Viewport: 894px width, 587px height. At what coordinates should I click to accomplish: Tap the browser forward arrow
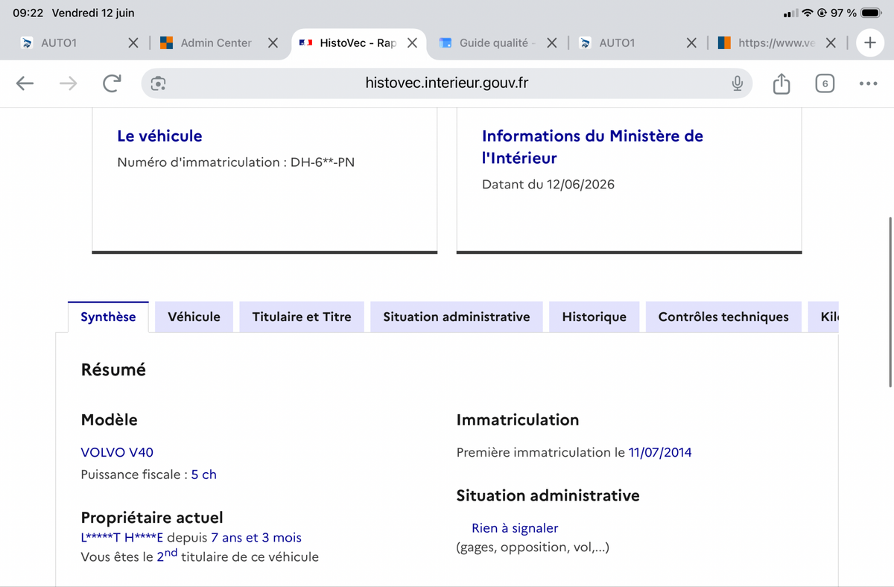[x=68, y=83]
